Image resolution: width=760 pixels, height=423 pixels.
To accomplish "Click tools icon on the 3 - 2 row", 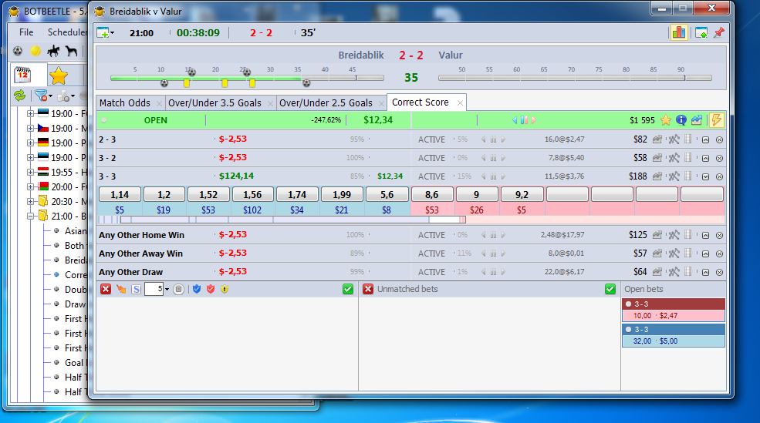I will click(x=674, y=158).
